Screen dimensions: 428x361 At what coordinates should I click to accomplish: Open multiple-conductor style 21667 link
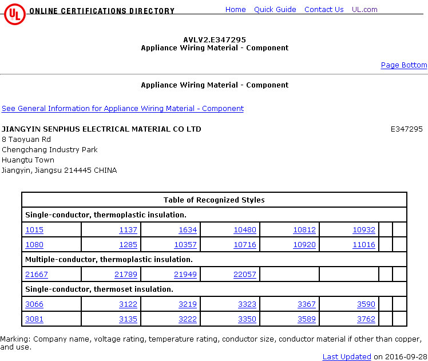tap(36, 274)
